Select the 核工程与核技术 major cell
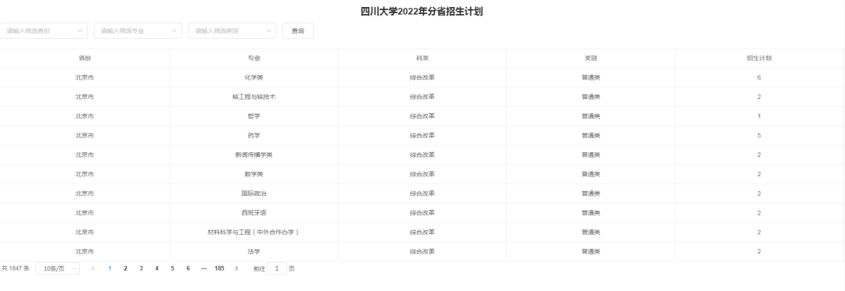845x291 pixels. [254, 98]
